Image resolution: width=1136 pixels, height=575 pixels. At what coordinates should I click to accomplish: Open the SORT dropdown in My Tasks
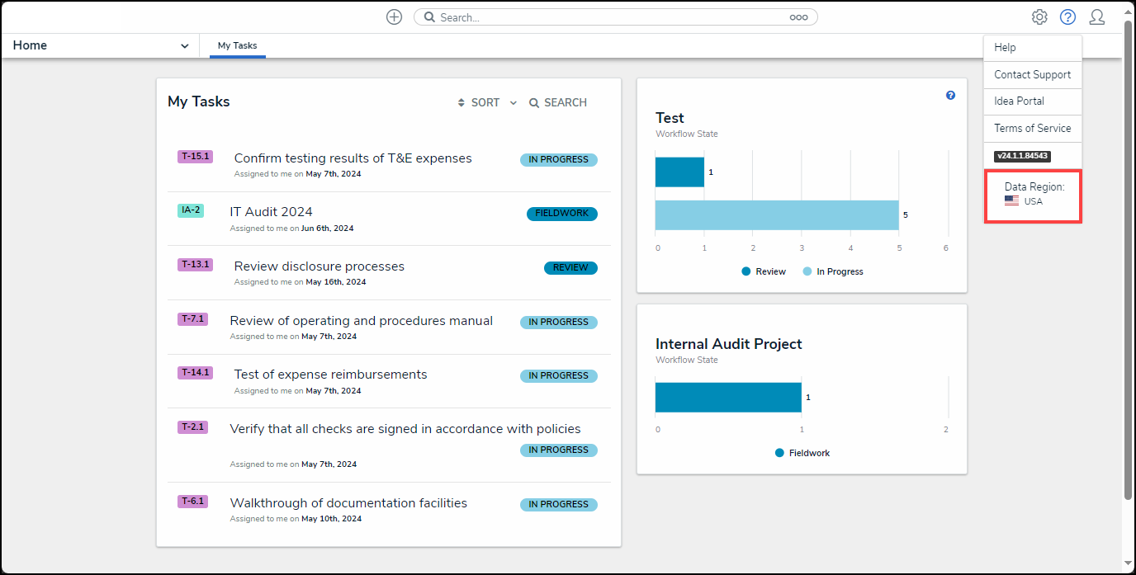tap(487, 102)
